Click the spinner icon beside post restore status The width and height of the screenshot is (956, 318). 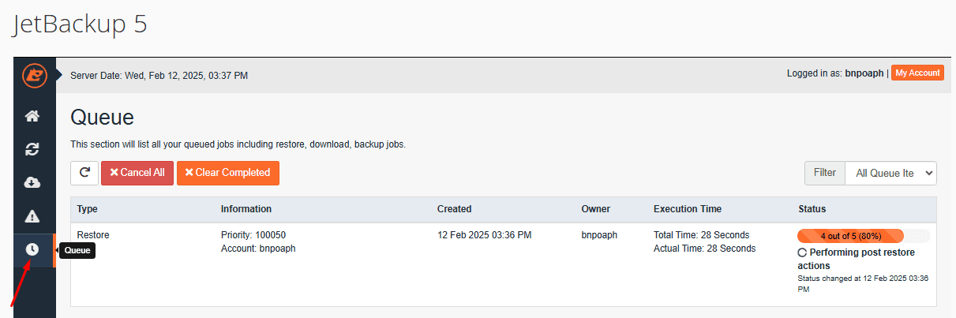(x=802, y=253)
